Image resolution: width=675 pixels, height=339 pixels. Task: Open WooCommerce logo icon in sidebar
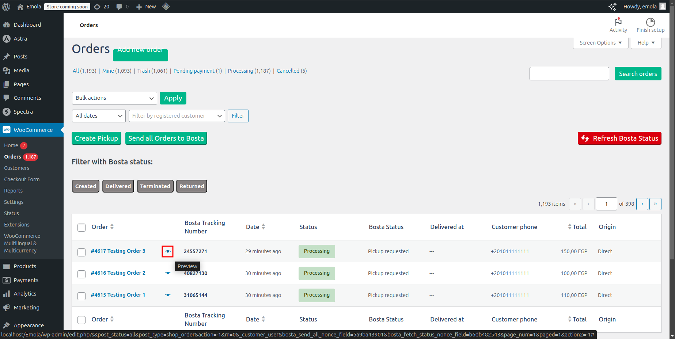point(7,130)
